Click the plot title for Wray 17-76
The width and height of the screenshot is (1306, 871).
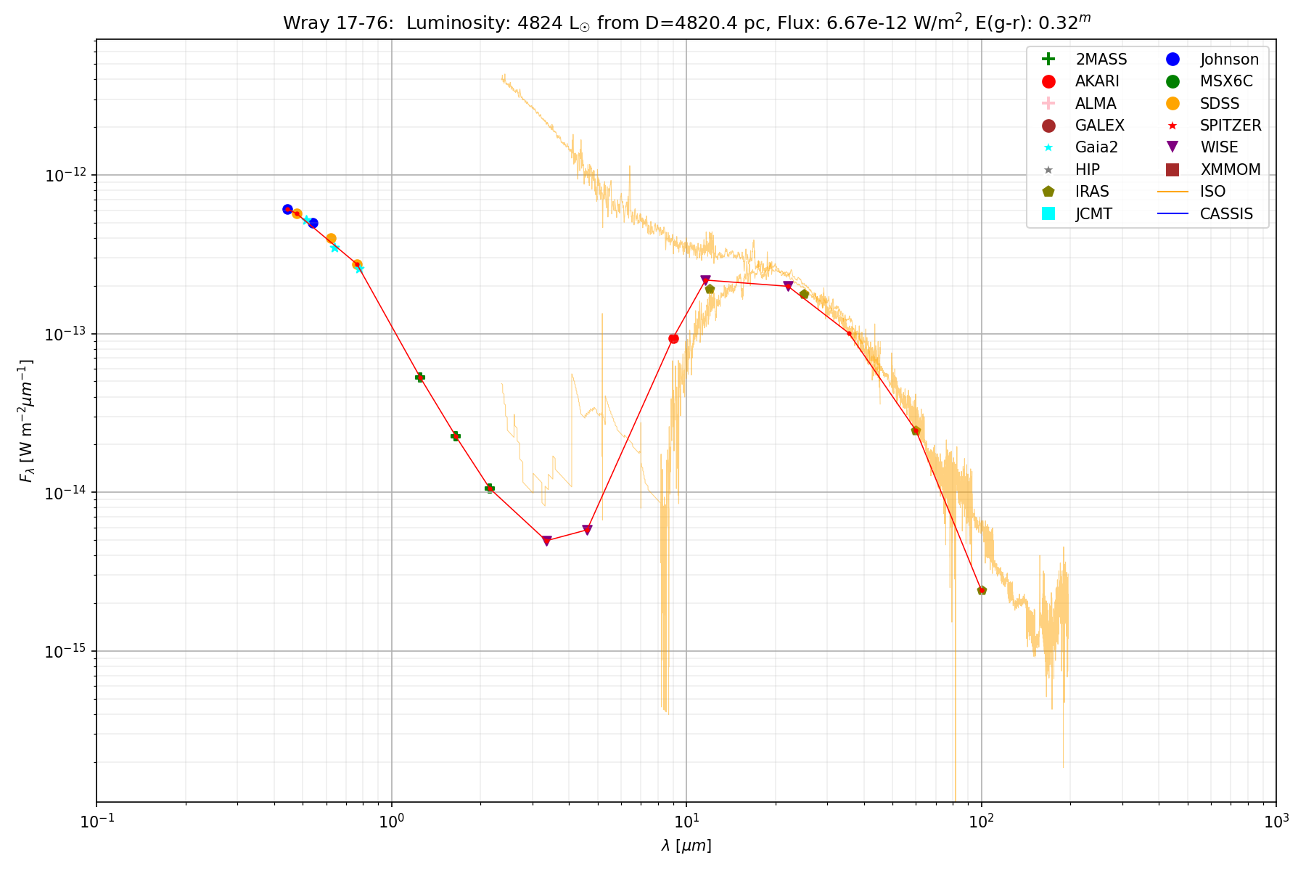[686, 23]
